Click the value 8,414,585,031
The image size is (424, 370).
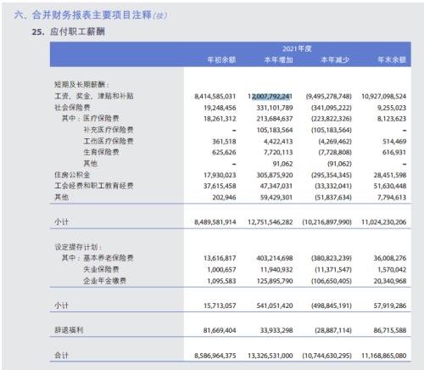pos(215,97)
